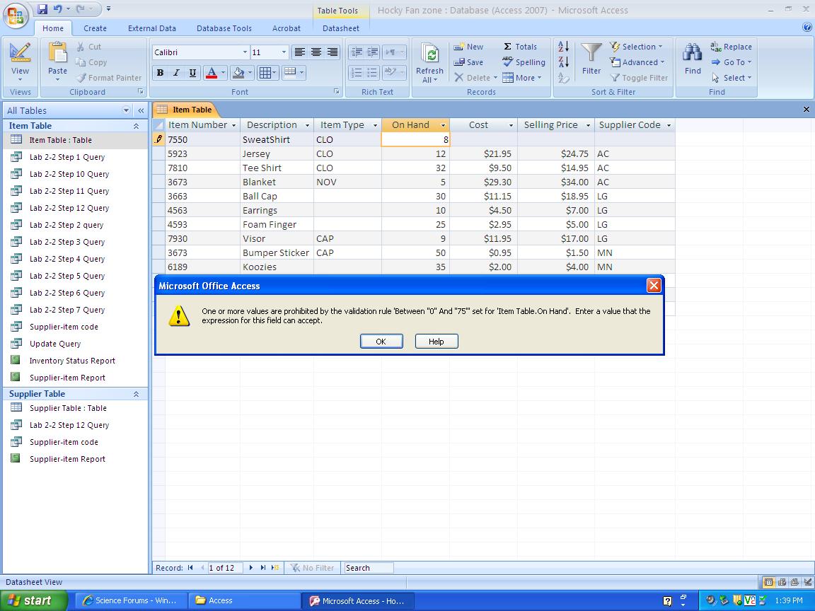Open the External Data tab
815x611 pixels.
point(152,28)
